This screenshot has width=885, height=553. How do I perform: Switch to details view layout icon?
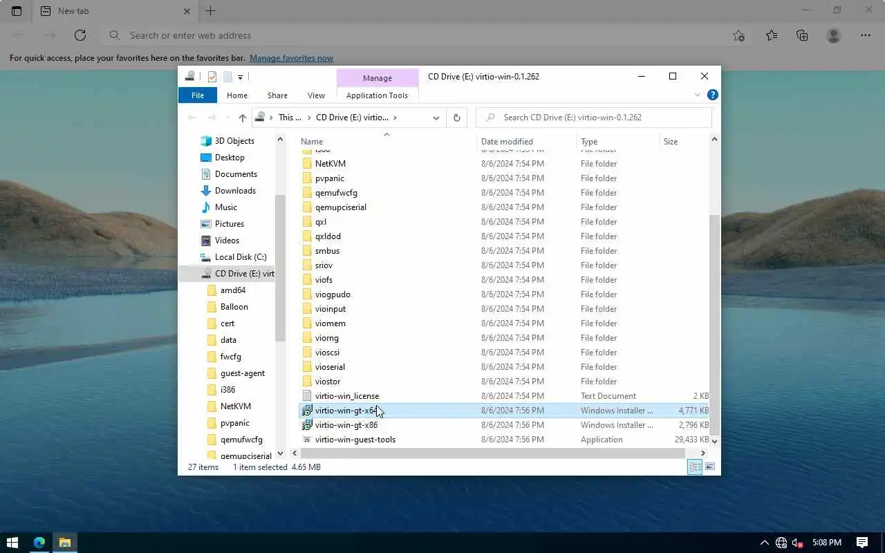click(695, 467)
